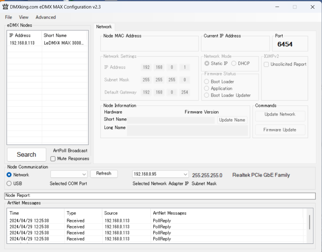
Task: Click the Node Report field
Action: click(x=160, y=196)
